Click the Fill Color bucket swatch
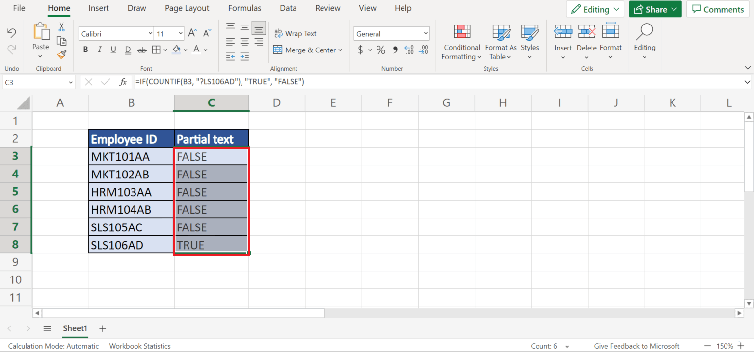The height and width of the screenshot is (352, 754). tap(176, 50)
